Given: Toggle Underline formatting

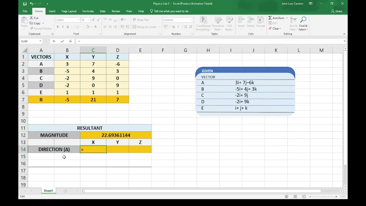Looking at the screenshot, I should [x=68, y=27].
